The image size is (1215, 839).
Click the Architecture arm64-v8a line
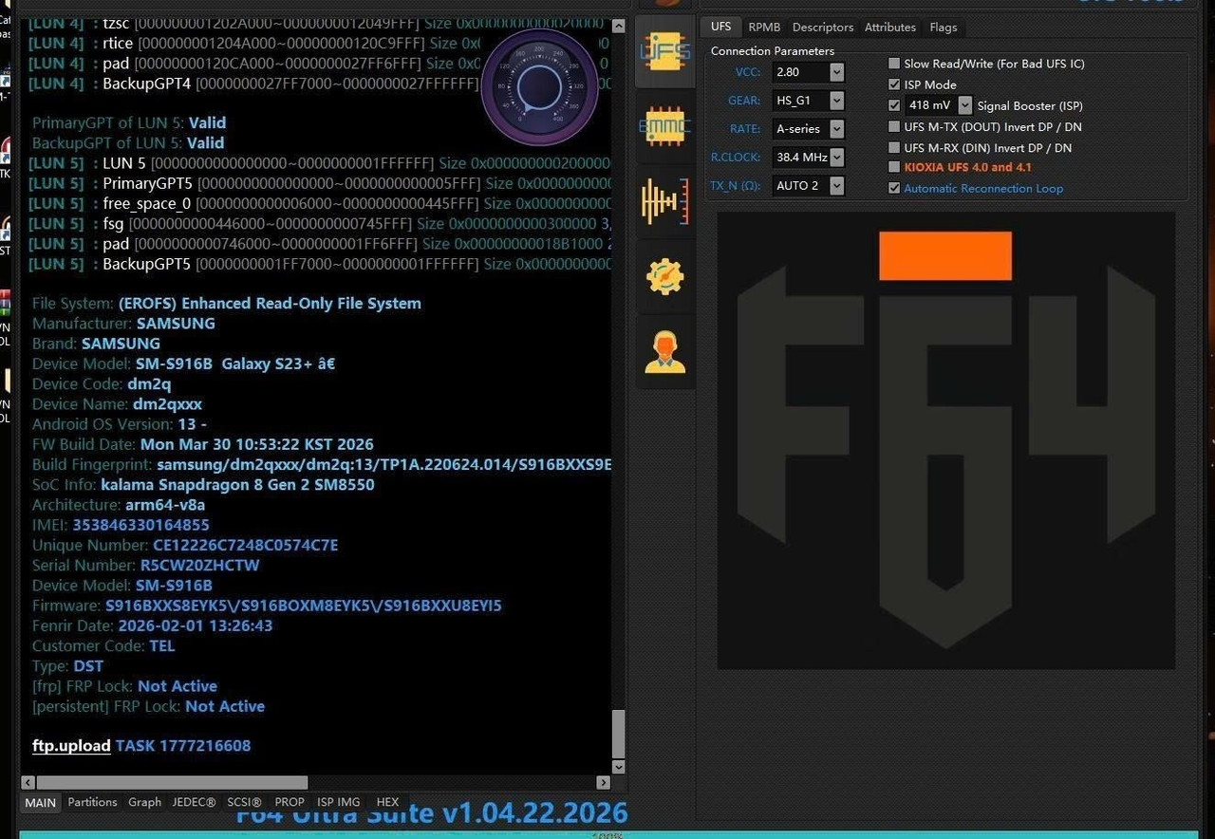click(119, 505)
